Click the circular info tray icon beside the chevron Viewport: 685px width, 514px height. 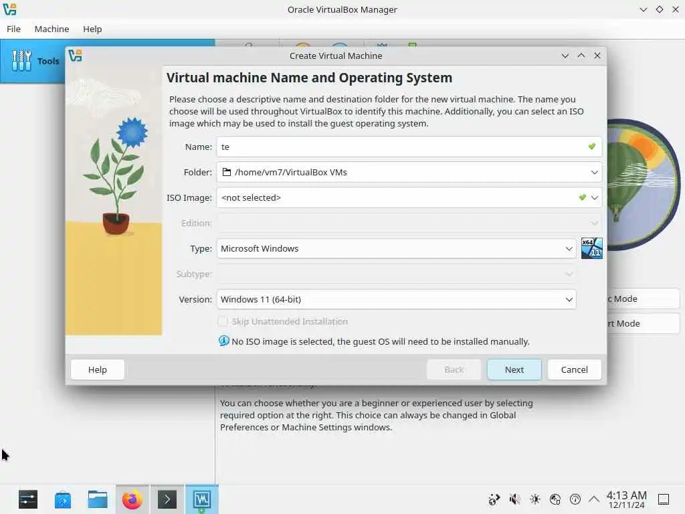click(x=575, y=499)
